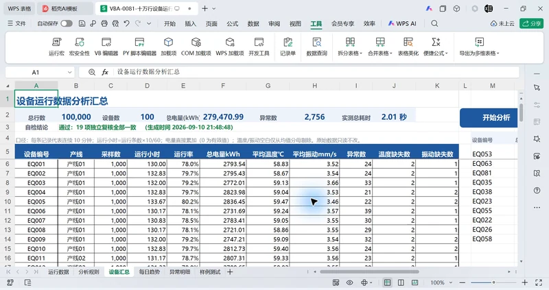The width and height of the screenshot is (549, 290).
Task: Click the fx insert function icon
Action: [105, 72]
